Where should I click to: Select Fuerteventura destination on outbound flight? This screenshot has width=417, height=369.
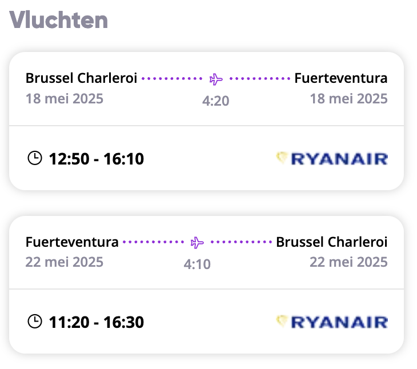pyautogui.click(x=341, y=78)
